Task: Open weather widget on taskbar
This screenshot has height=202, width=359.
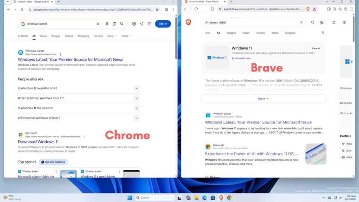Action: 12,198
